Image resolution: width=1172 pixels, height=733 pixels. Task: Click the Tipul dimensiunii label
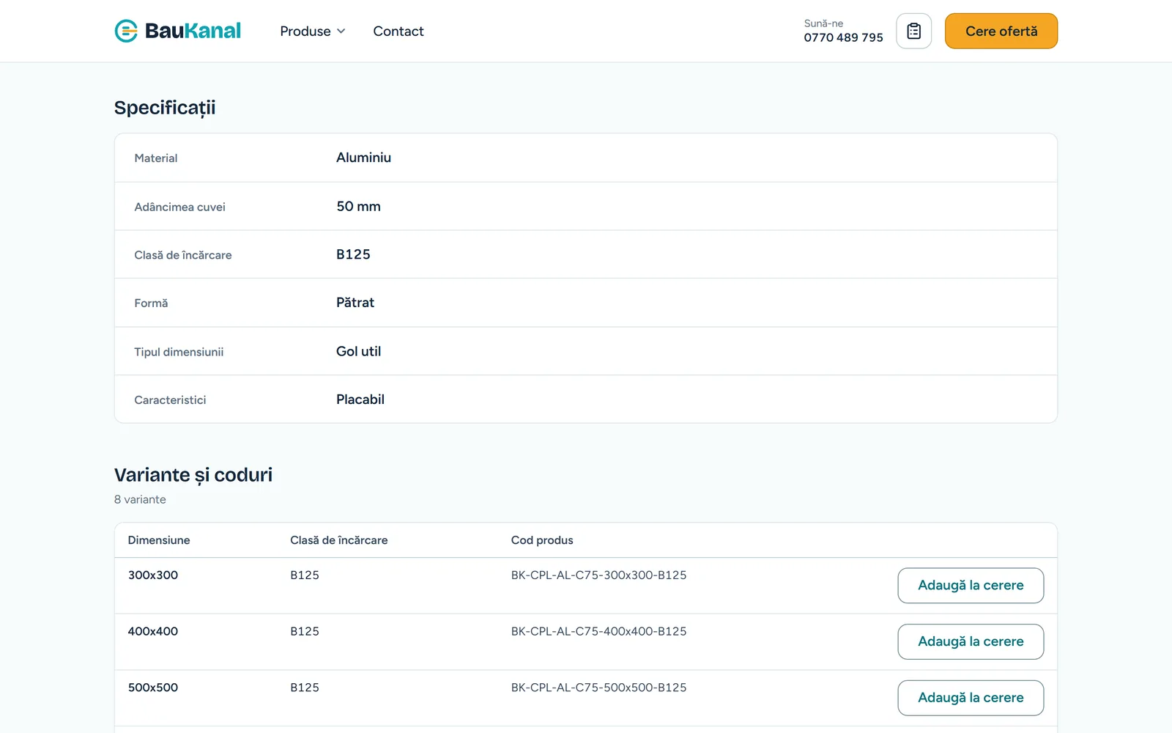179,352
